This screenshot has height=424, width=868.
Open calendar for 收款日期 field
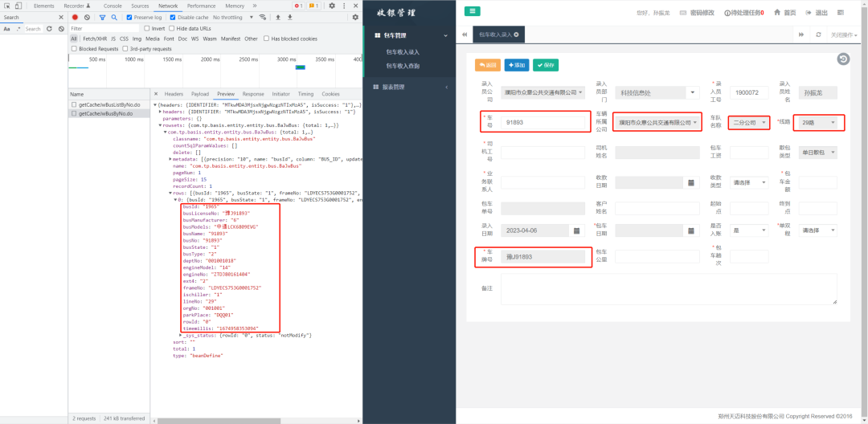[691, 181]
